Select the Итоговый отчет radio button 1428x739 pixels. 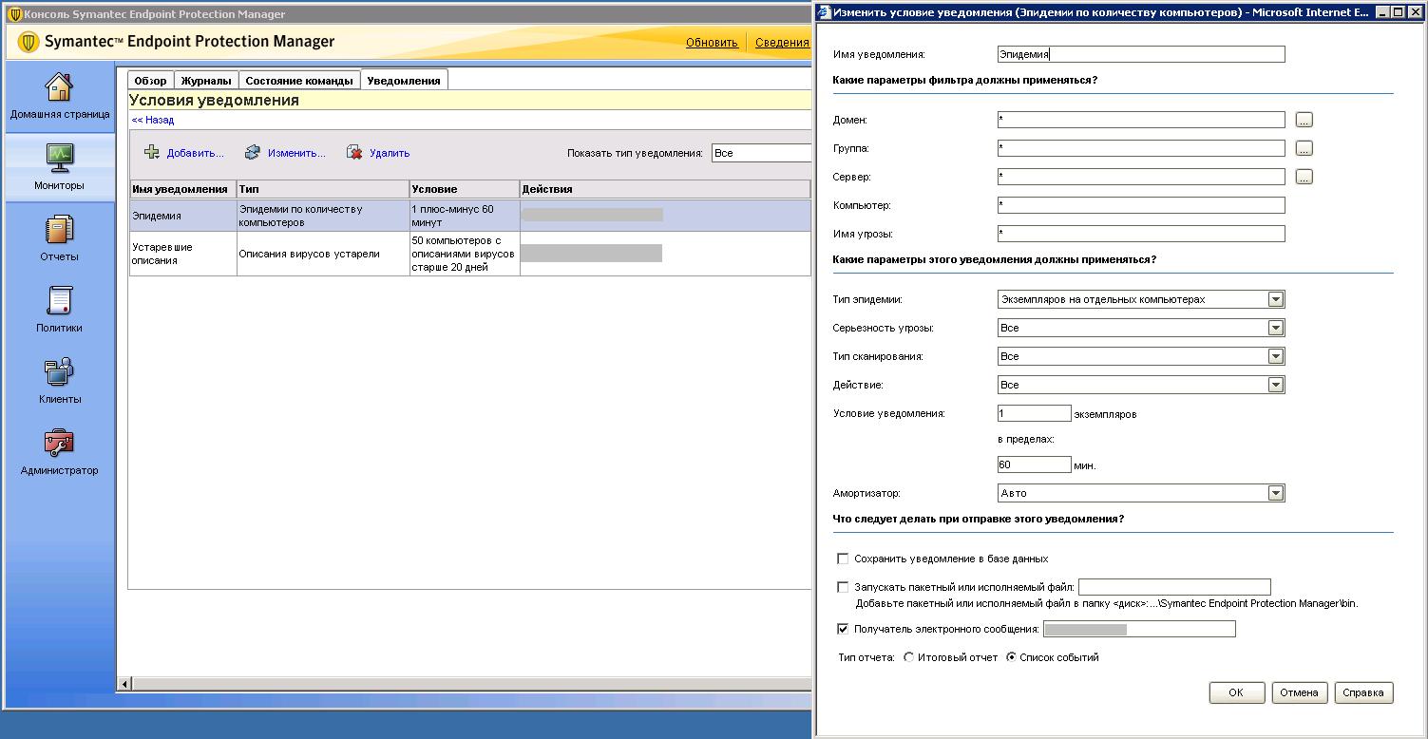pyautogui.click(x=909, y=657)
